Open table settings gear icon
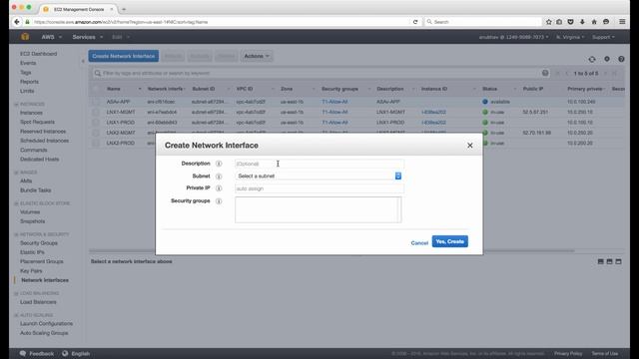Viewport: 639px width, 359px height. click(x=607, y=59)
